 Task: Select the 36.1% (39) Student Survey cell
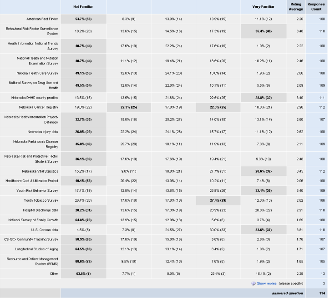84,159
